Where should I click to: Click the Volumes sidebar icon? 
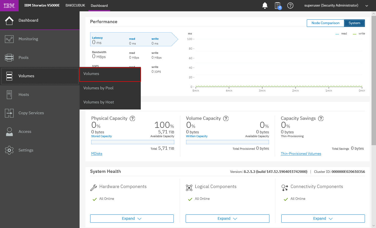pyautogui.click(x=9, y=76)
